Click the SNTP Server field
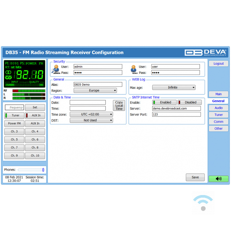Screen dimensions: 231x231 point(176,109)
